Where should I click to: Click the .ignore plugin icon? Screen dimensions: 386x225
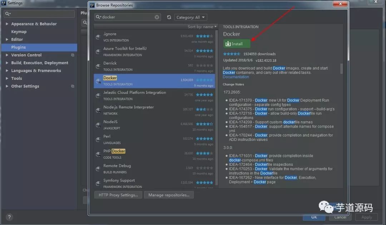pyautogui.click(x=98, y=37)
